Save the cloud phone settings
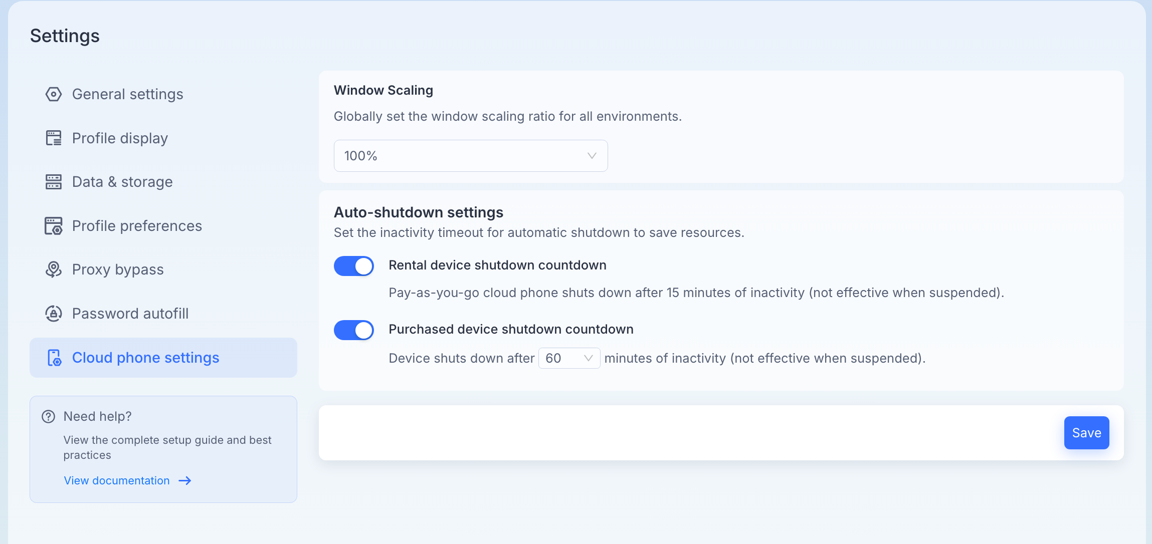 tap(1087, 433)
